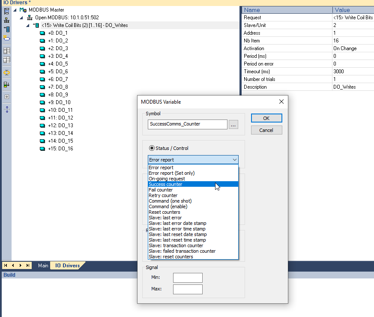Go to first tab using the arrow button
Viewport: 374px width, 317px height.
6,266
